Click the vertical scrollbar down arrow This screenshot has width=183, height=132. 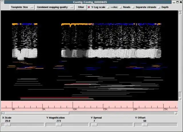point(180,98)
